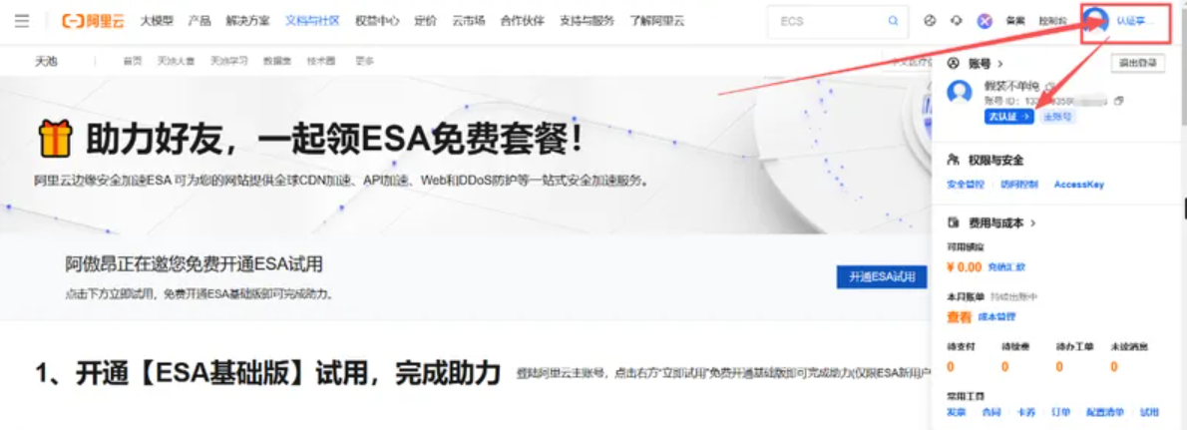Click the user avatar in top bar
The height and width of the screenshot is (430, 1187).
click(x=1096, y=20)
